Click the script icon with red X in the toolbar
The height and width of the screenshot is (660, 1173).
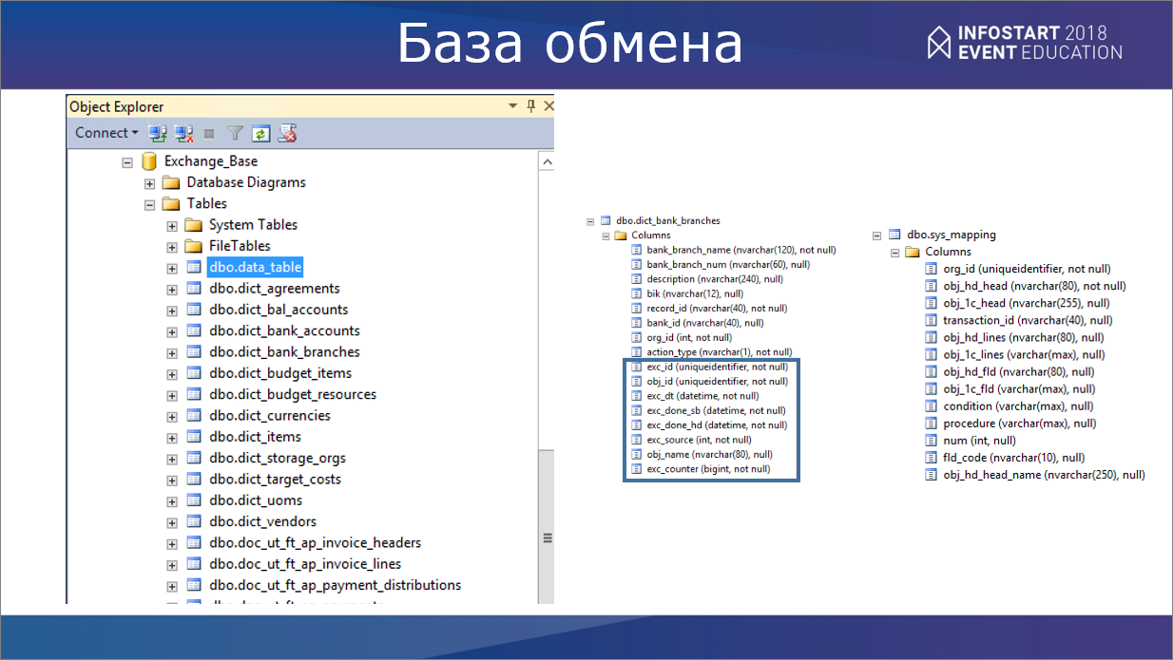(x=287, y=133)
